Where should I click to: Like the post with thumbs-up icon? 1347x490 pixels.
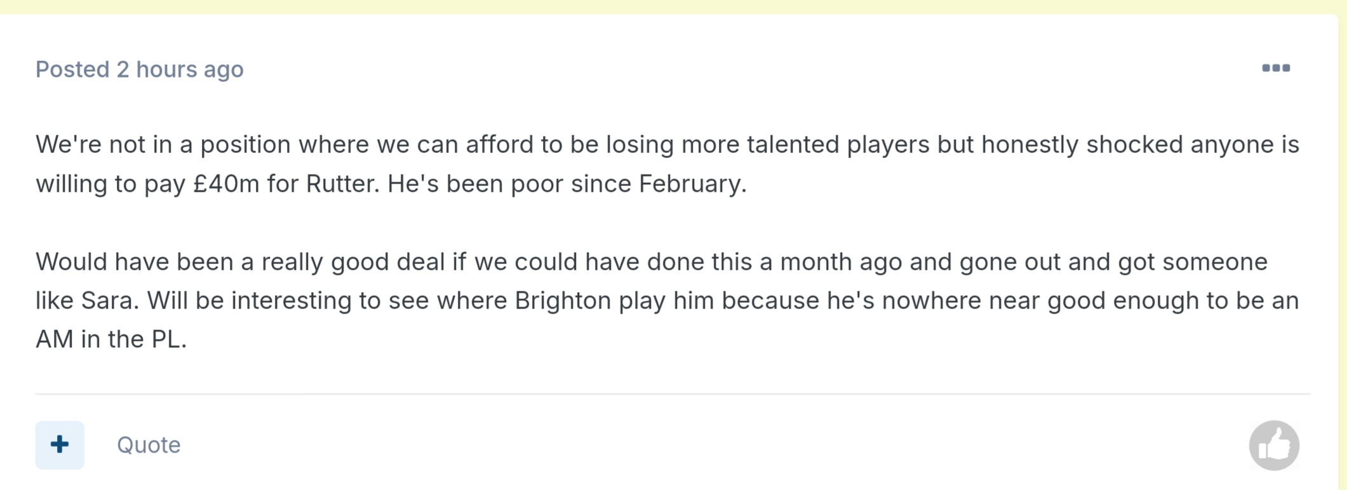click(1274, 445)
